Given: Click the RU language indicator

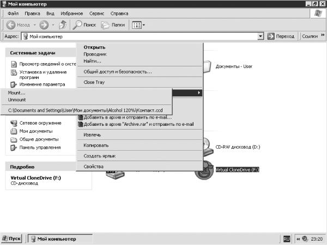Looking at the screenshot, I should pyautogui.click(x=287, y=239).
